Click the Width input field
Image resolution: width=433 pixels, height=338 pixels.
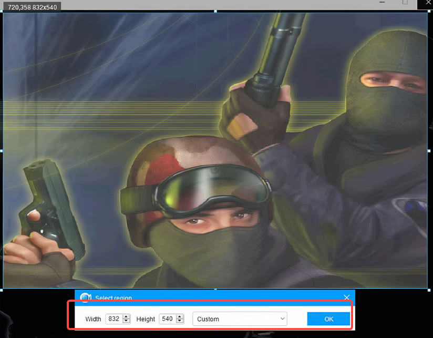[x=114, y=319]
